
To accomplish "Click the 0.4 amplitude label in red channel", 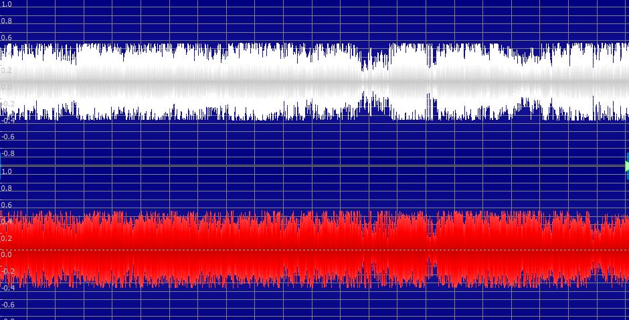I will (7, 222).
